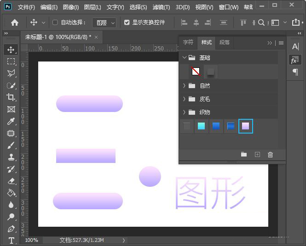Open the Move tool preset dropdown arrow
The width and height of the screenshot is (306, 246).
pyautogui.click(x=44, y=23)
